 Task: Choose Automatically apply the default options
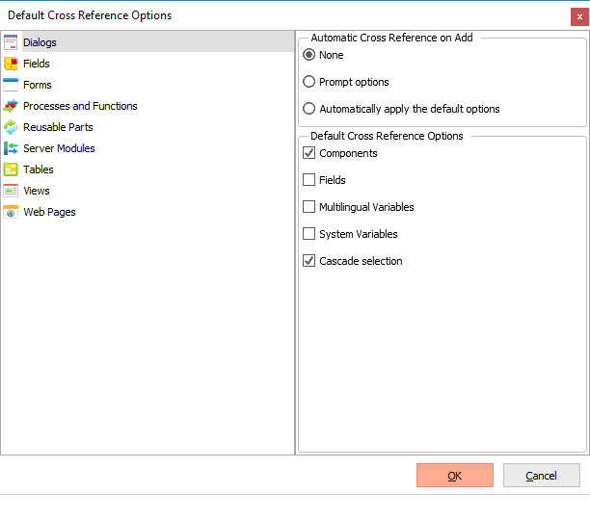click(x=309, y=109)
